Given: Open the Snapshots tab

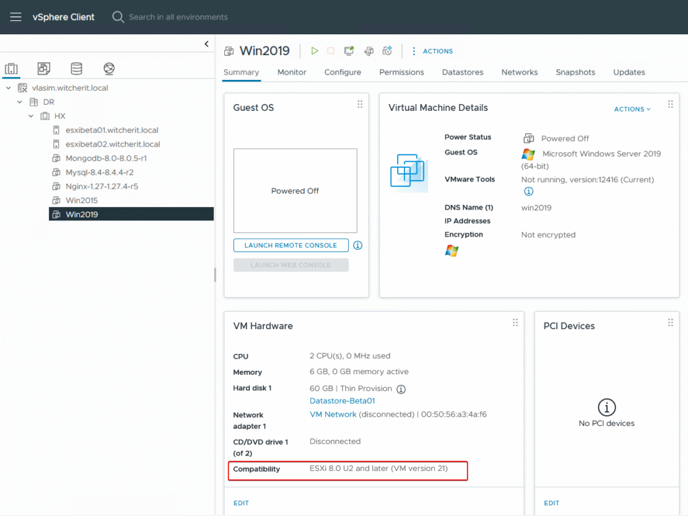Looking at the screenshot, I should coord(575,73).
